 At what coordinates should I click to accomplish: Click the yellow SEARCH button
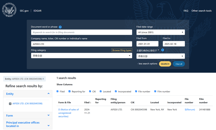tap(165, 64)
